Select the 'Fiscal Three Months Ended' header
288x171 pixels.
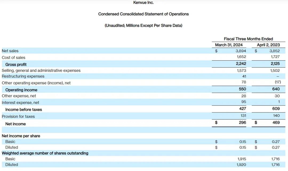pos(248,39)
